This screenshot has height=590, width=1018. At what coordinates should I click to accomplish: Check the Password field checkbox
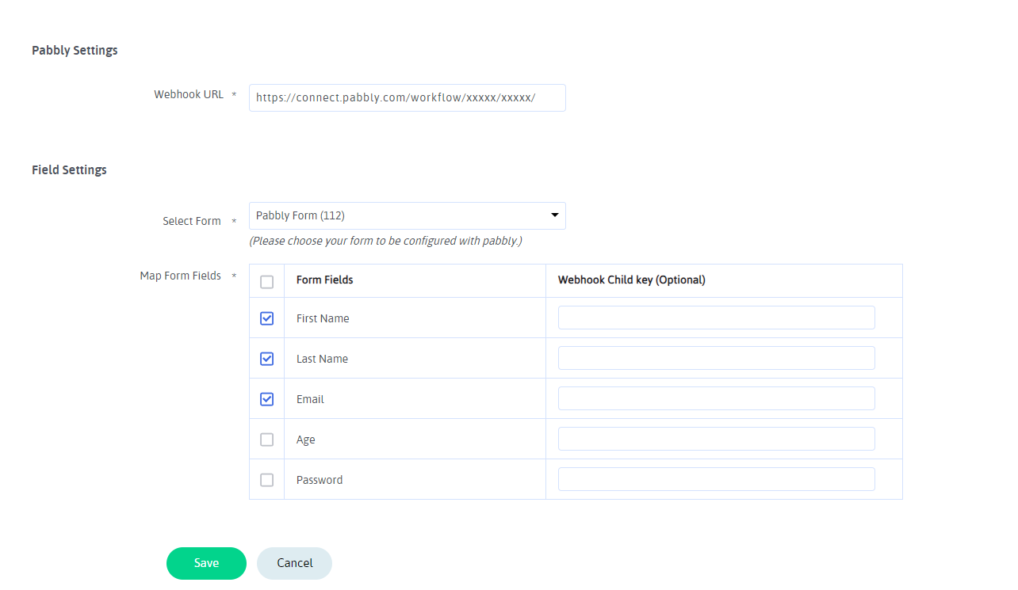tap(266, 479)
